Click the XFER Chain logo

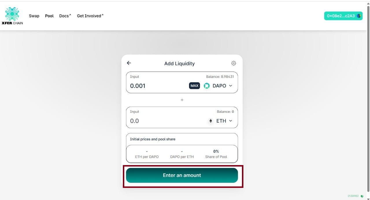[x=12, y=16]
